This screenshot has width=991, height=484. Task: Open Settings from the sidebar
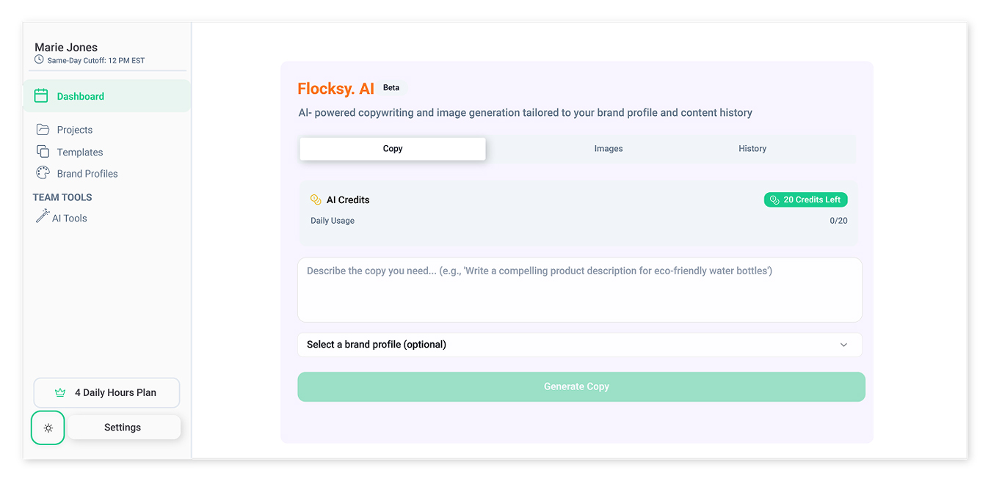[x=122, y=427]
